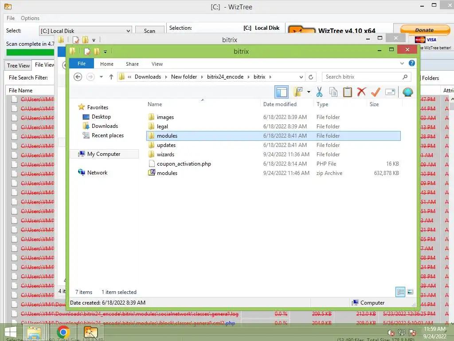Click the Copy icon in the toolbar
This screenshot has width=454, height=341.
(x=333, y=92)
